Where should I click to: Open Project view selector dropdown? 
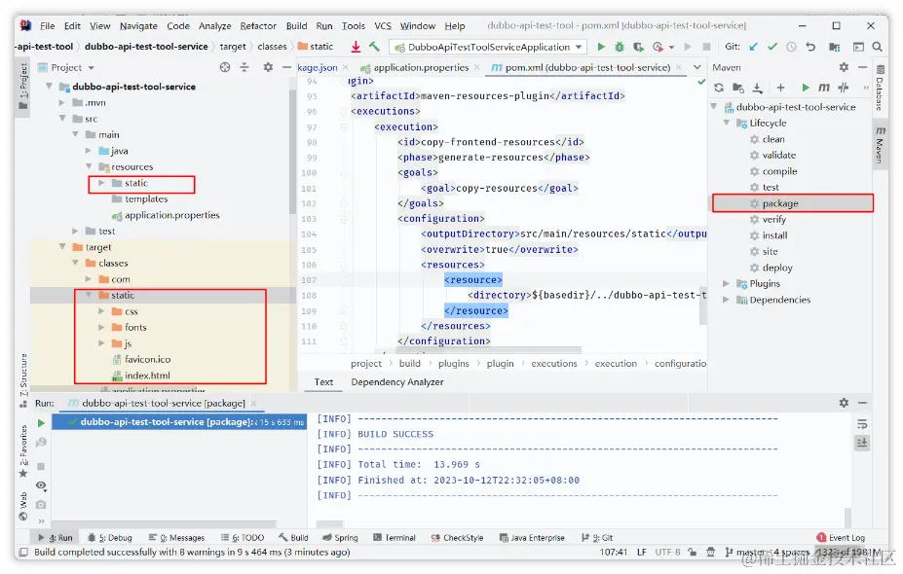[x=72, y=67]
